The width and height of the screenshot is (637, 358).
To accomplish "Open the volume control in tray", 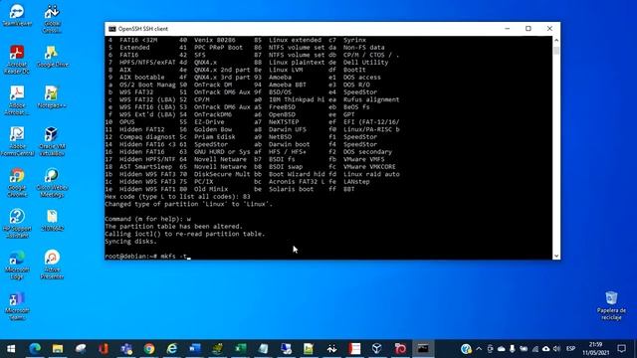I will [557, 349].
